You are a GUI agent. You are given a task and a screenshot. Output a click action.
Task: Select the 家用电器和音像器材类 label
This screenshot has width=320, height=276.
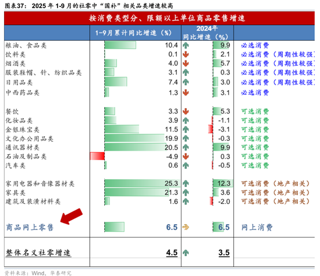coord(40,183)
